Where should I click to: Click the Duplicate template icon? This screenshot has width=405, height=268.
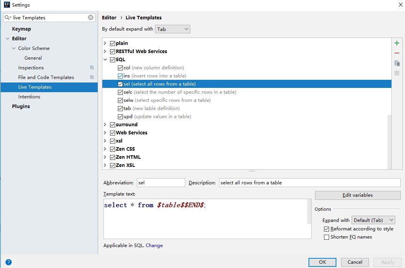[396, 63]
